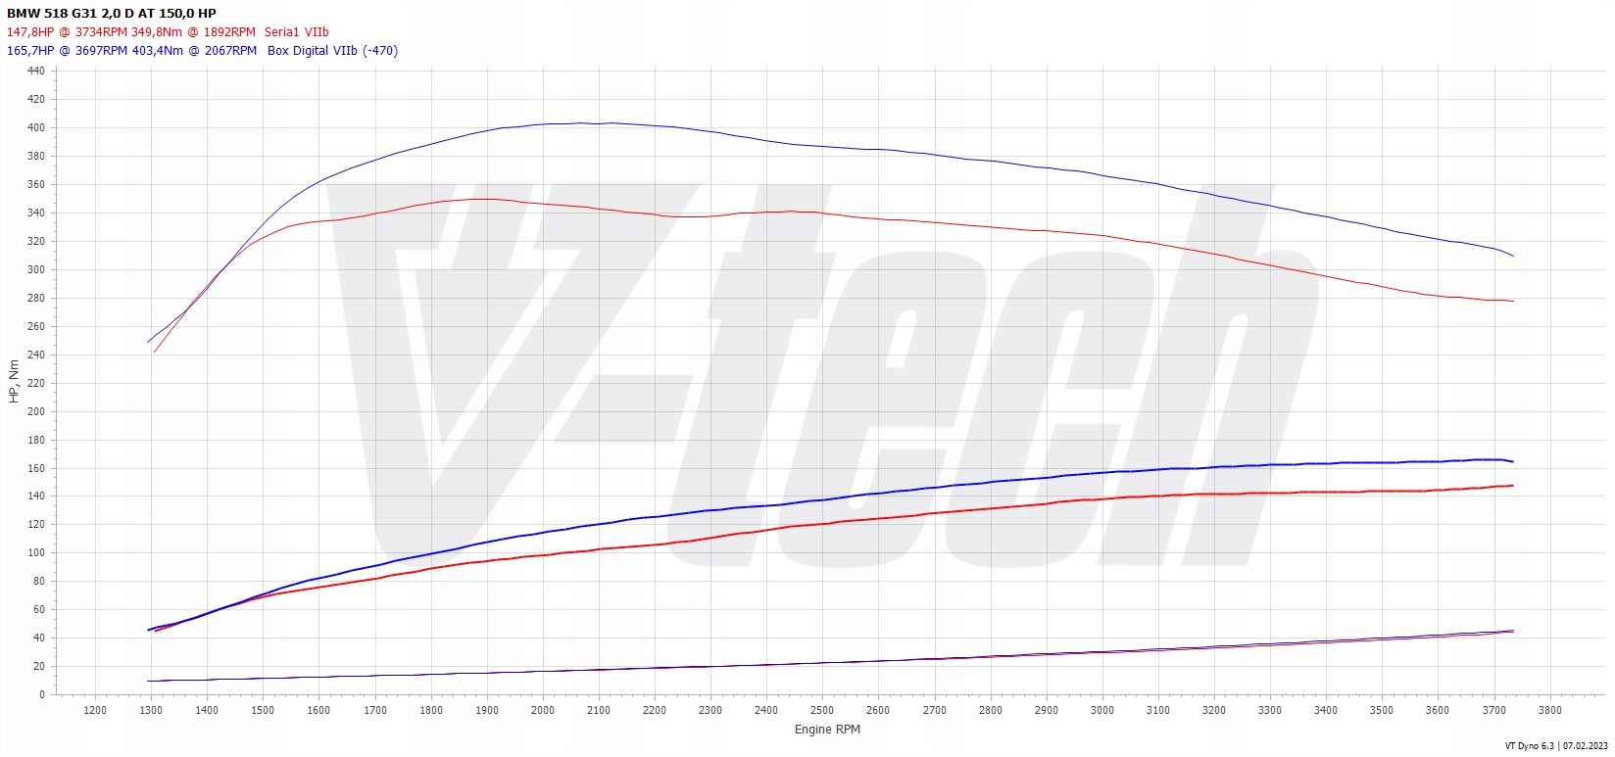Viewport: 1615px width, 757px height.
Task: Click the "300" value on the vertical axis
Action: [36, 270]
